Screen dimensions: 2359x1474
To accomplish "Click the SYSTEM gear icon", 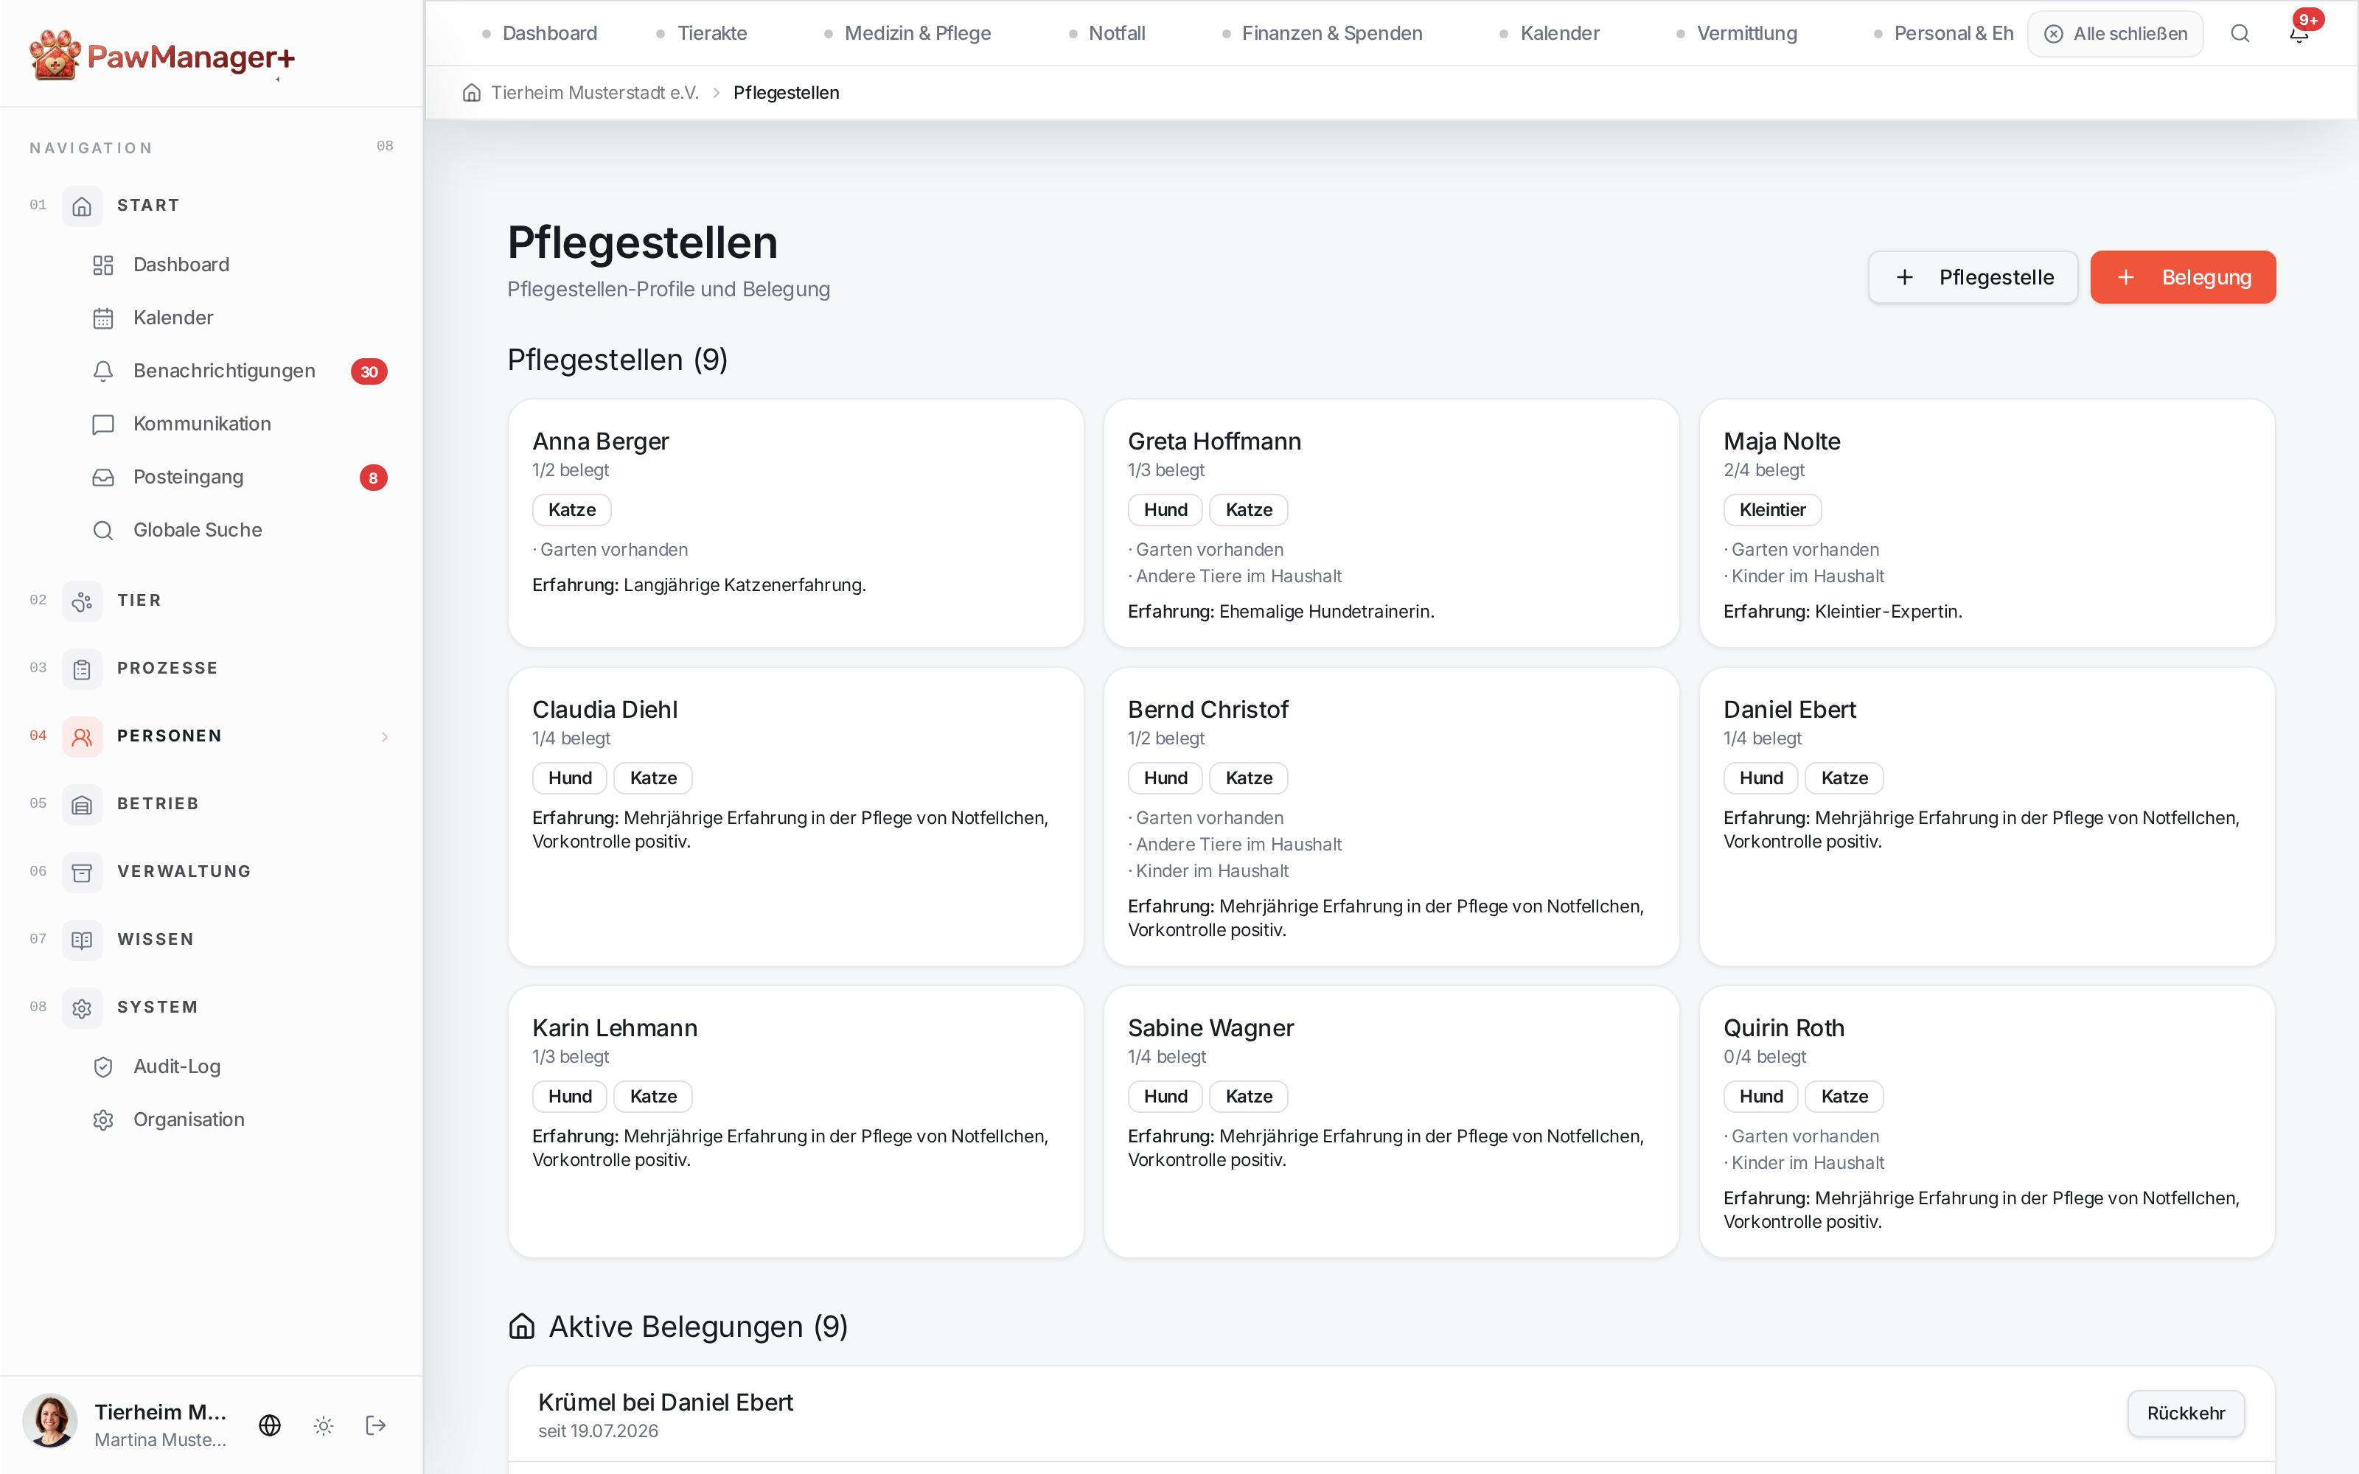I will pos(82,1007).
